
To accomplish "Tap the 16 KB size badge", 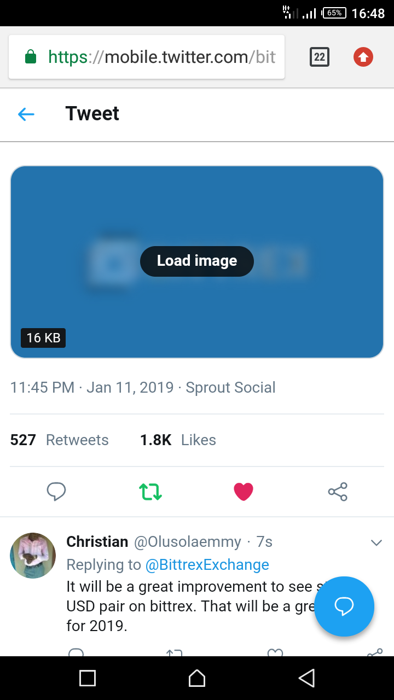I will pyautogui.click(x=43, y=338).
